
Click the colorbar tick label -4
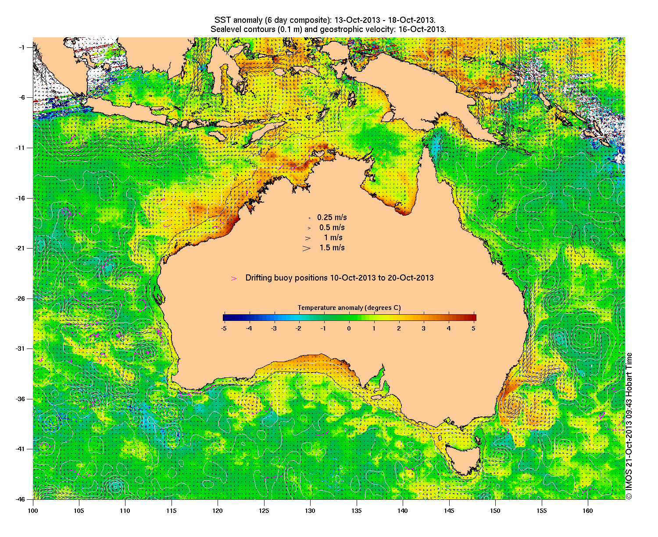[x=249, y=328]
